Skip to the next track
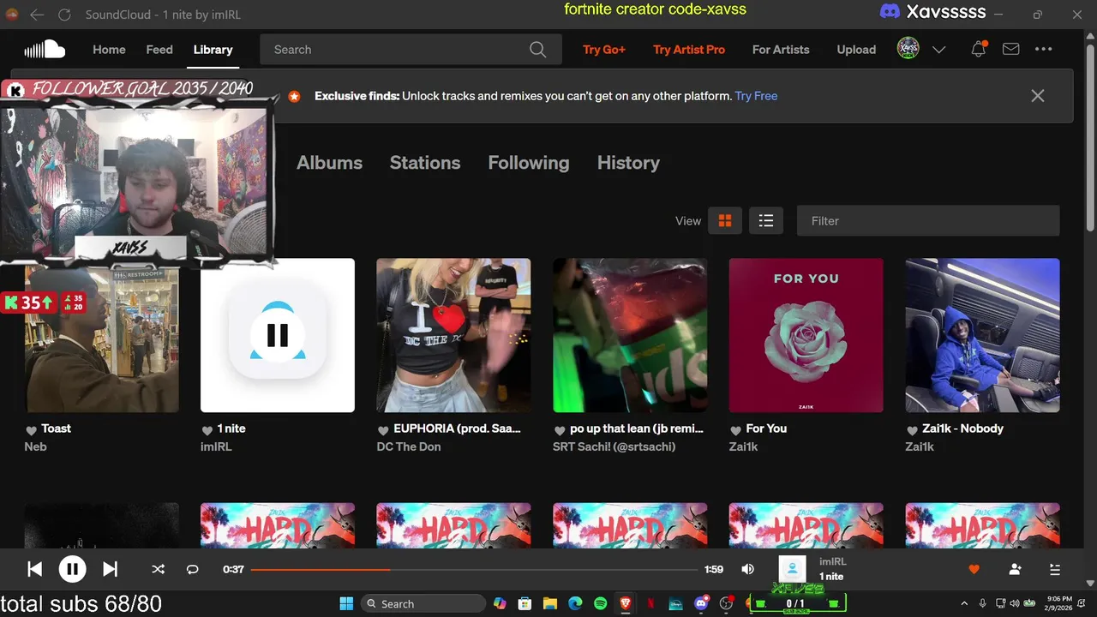Viewport: 1097px width, 617px height. click(110, 569)
